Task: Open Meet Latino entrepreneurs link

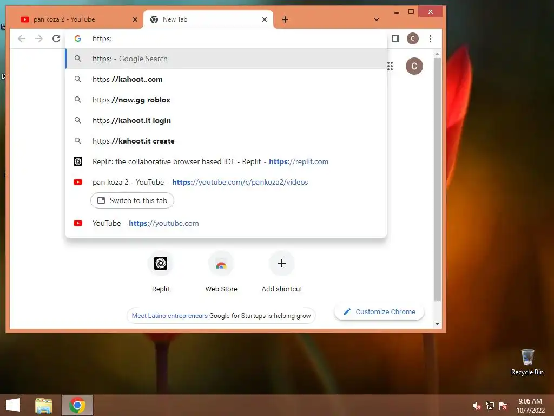Action: tap(169, 316)
